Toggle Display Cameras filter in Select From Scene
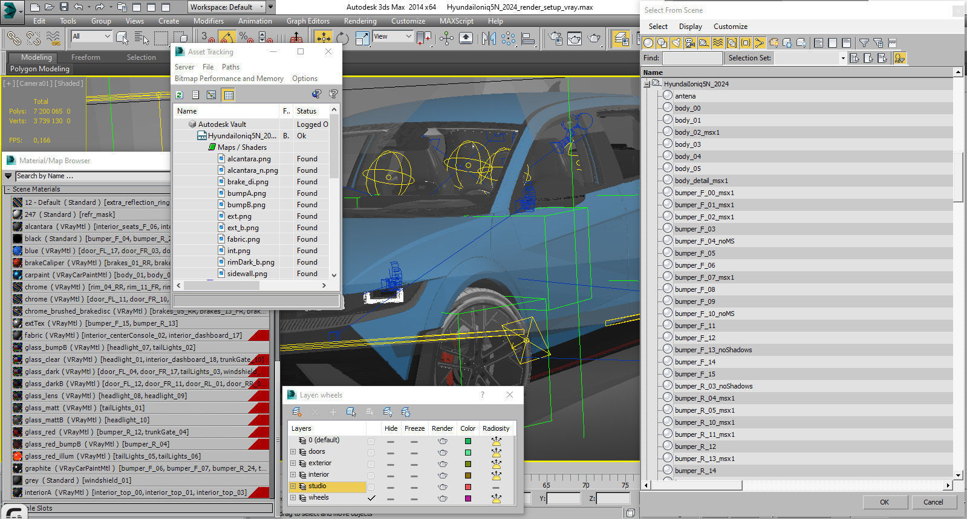The width and height of the screenshot is (967, 519). 690,43
